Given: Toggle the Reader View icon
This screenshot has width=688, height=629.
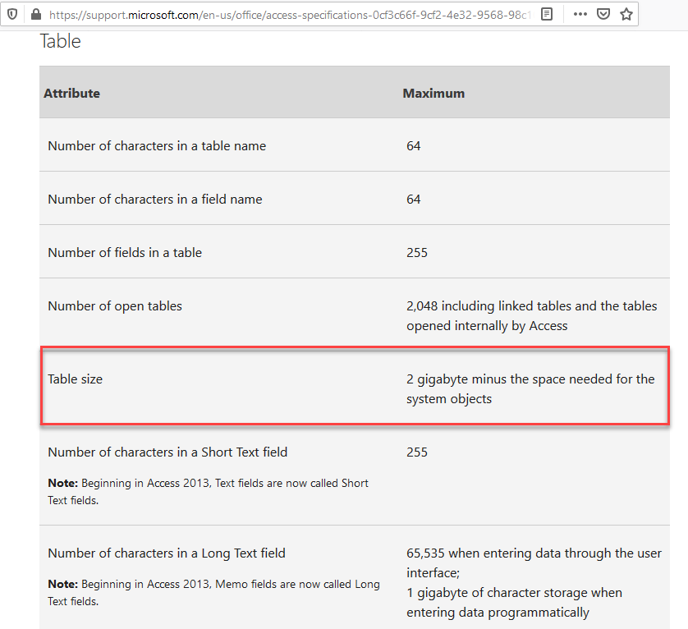Looking at the screenshot, I should [547, 15].
